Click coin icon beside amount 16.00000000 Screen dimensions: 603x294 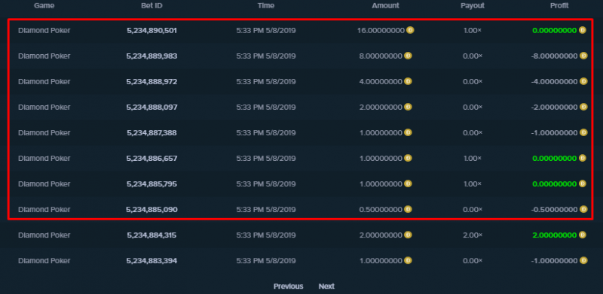tap(410, 30)
